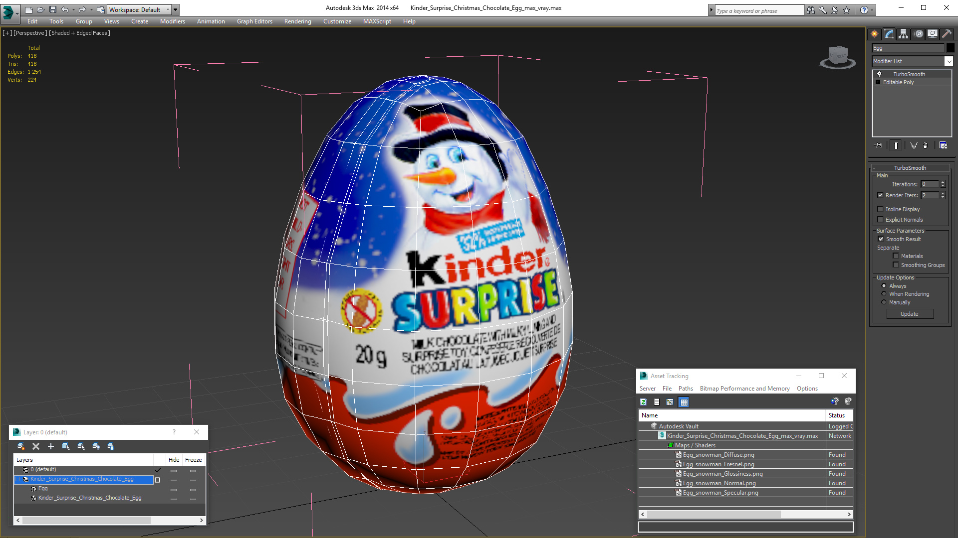Open Asset Tracking Paths menu
The image size is (958, 538).
686,389
